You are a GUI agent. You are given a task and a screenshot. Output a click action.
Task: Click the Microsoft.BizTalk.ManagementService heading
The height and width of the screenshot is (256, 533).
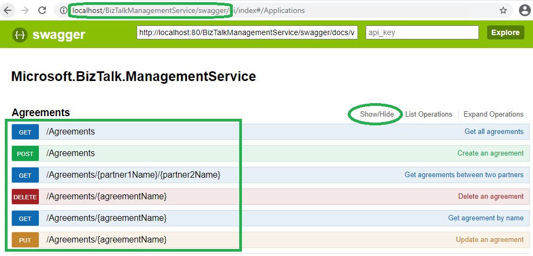(x=133, y=77)
